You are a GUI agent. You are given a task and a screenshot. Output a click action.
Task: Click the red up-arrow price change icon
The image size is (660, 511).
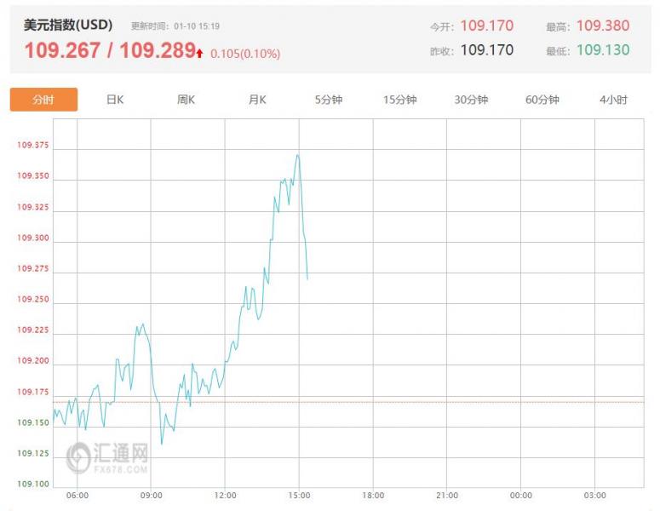click(200, 53)
